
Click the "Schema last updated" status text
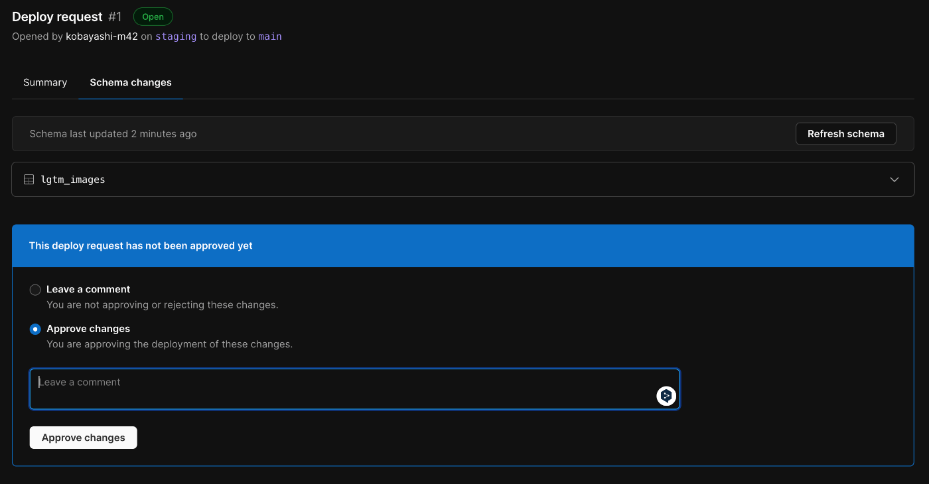pyautogui.click(x=113, y=134)
